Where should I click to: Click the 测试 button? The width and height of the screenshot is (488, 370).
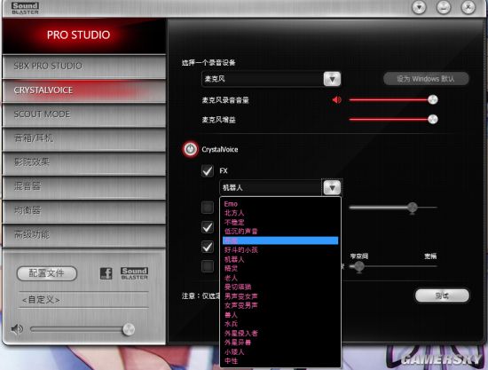tap(442, 295)
